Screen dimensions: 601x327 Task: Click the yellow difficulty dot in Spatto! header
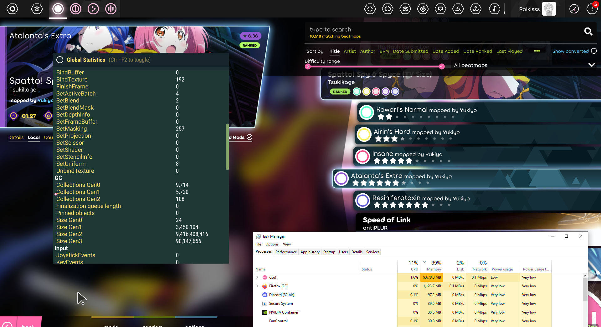pos(366,92)
